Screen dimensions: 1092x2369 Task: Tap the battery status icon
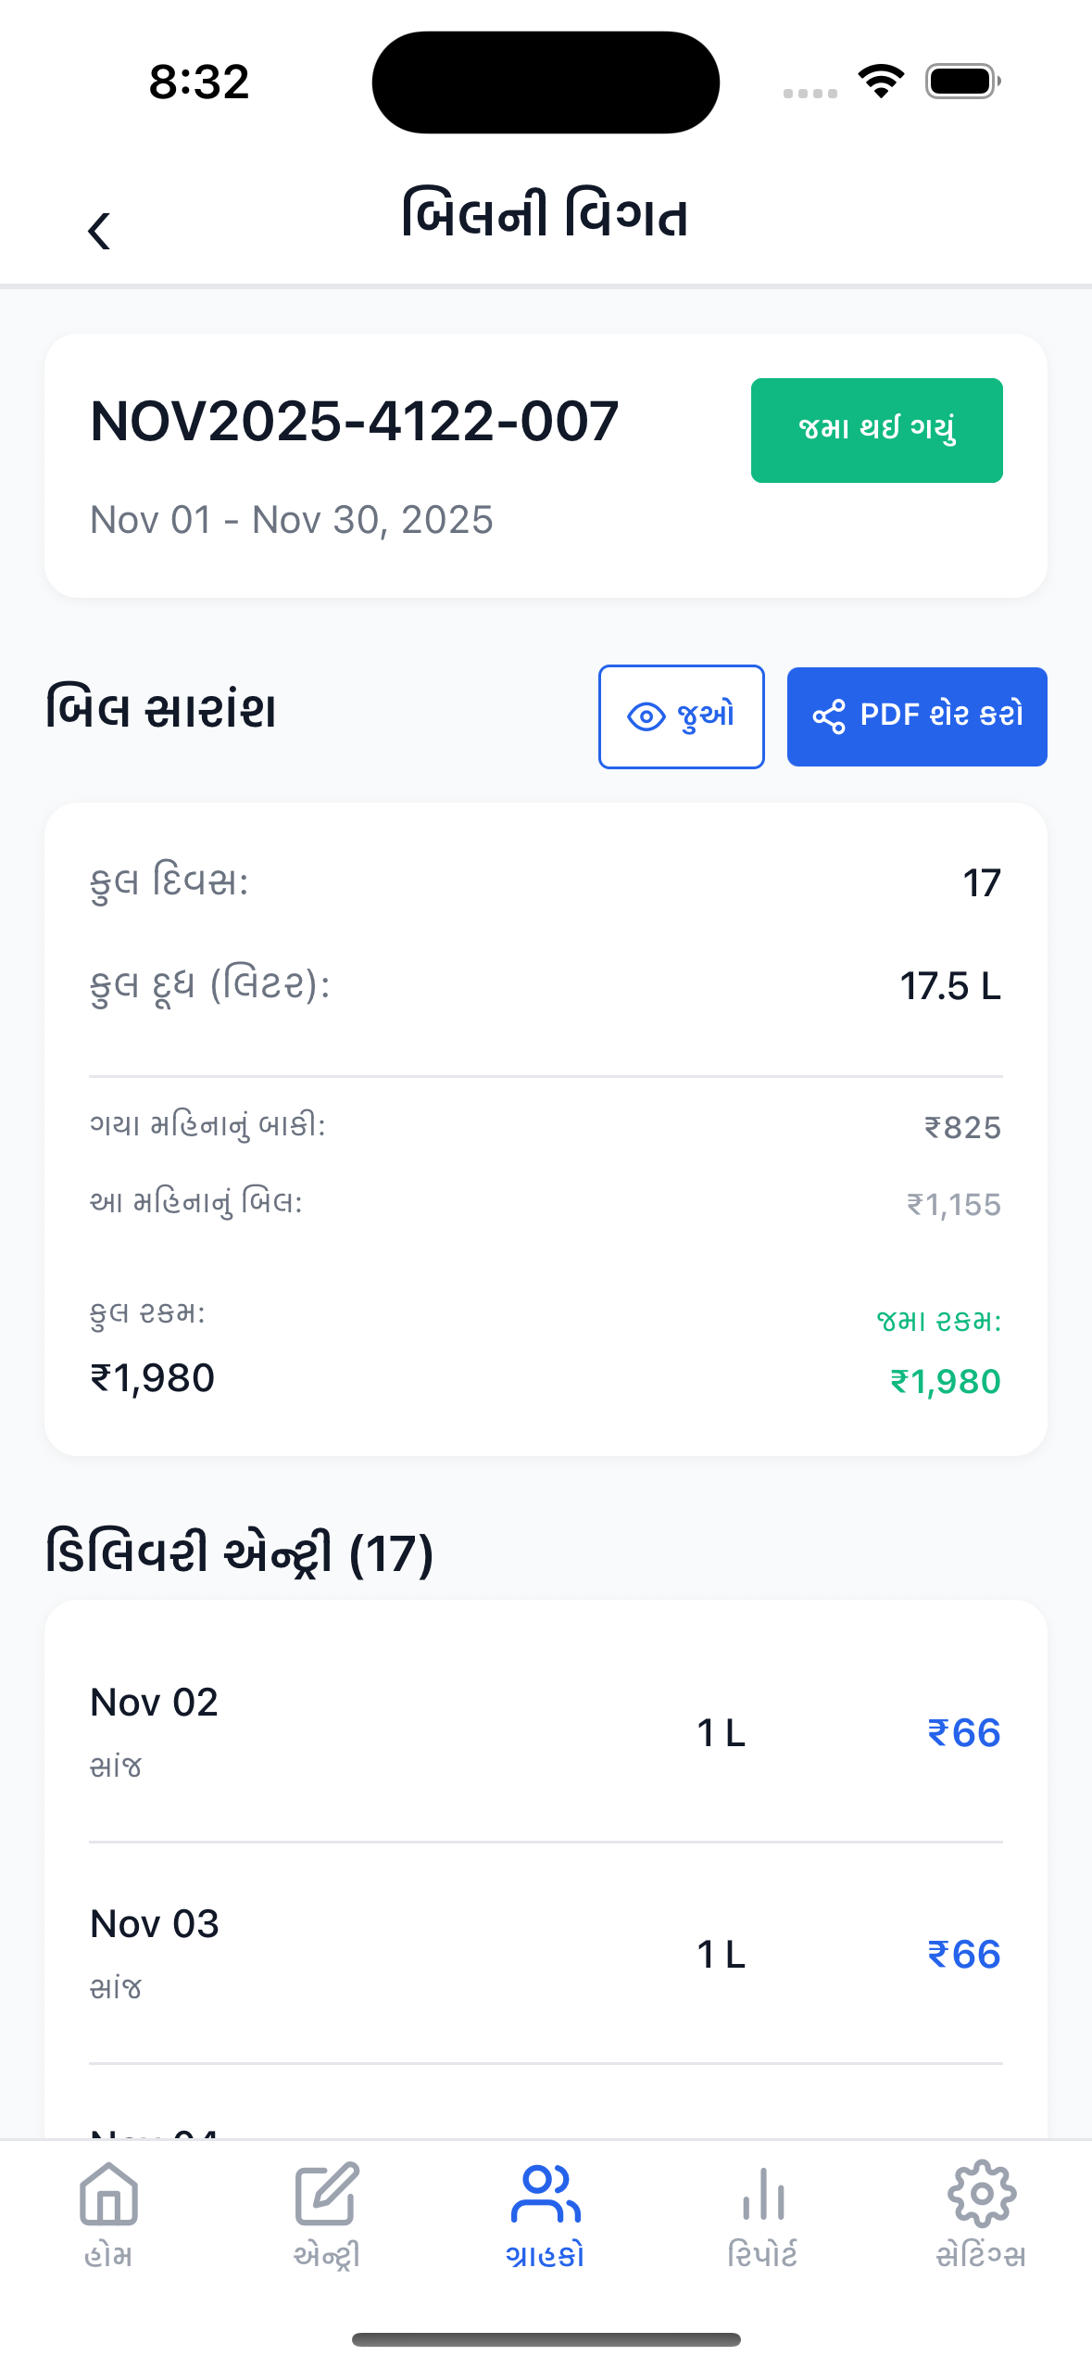962,82
